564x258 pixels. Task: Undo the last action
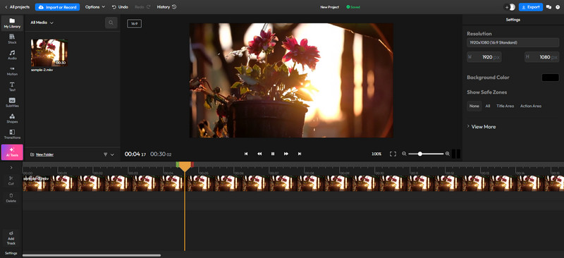coord(120,7)
